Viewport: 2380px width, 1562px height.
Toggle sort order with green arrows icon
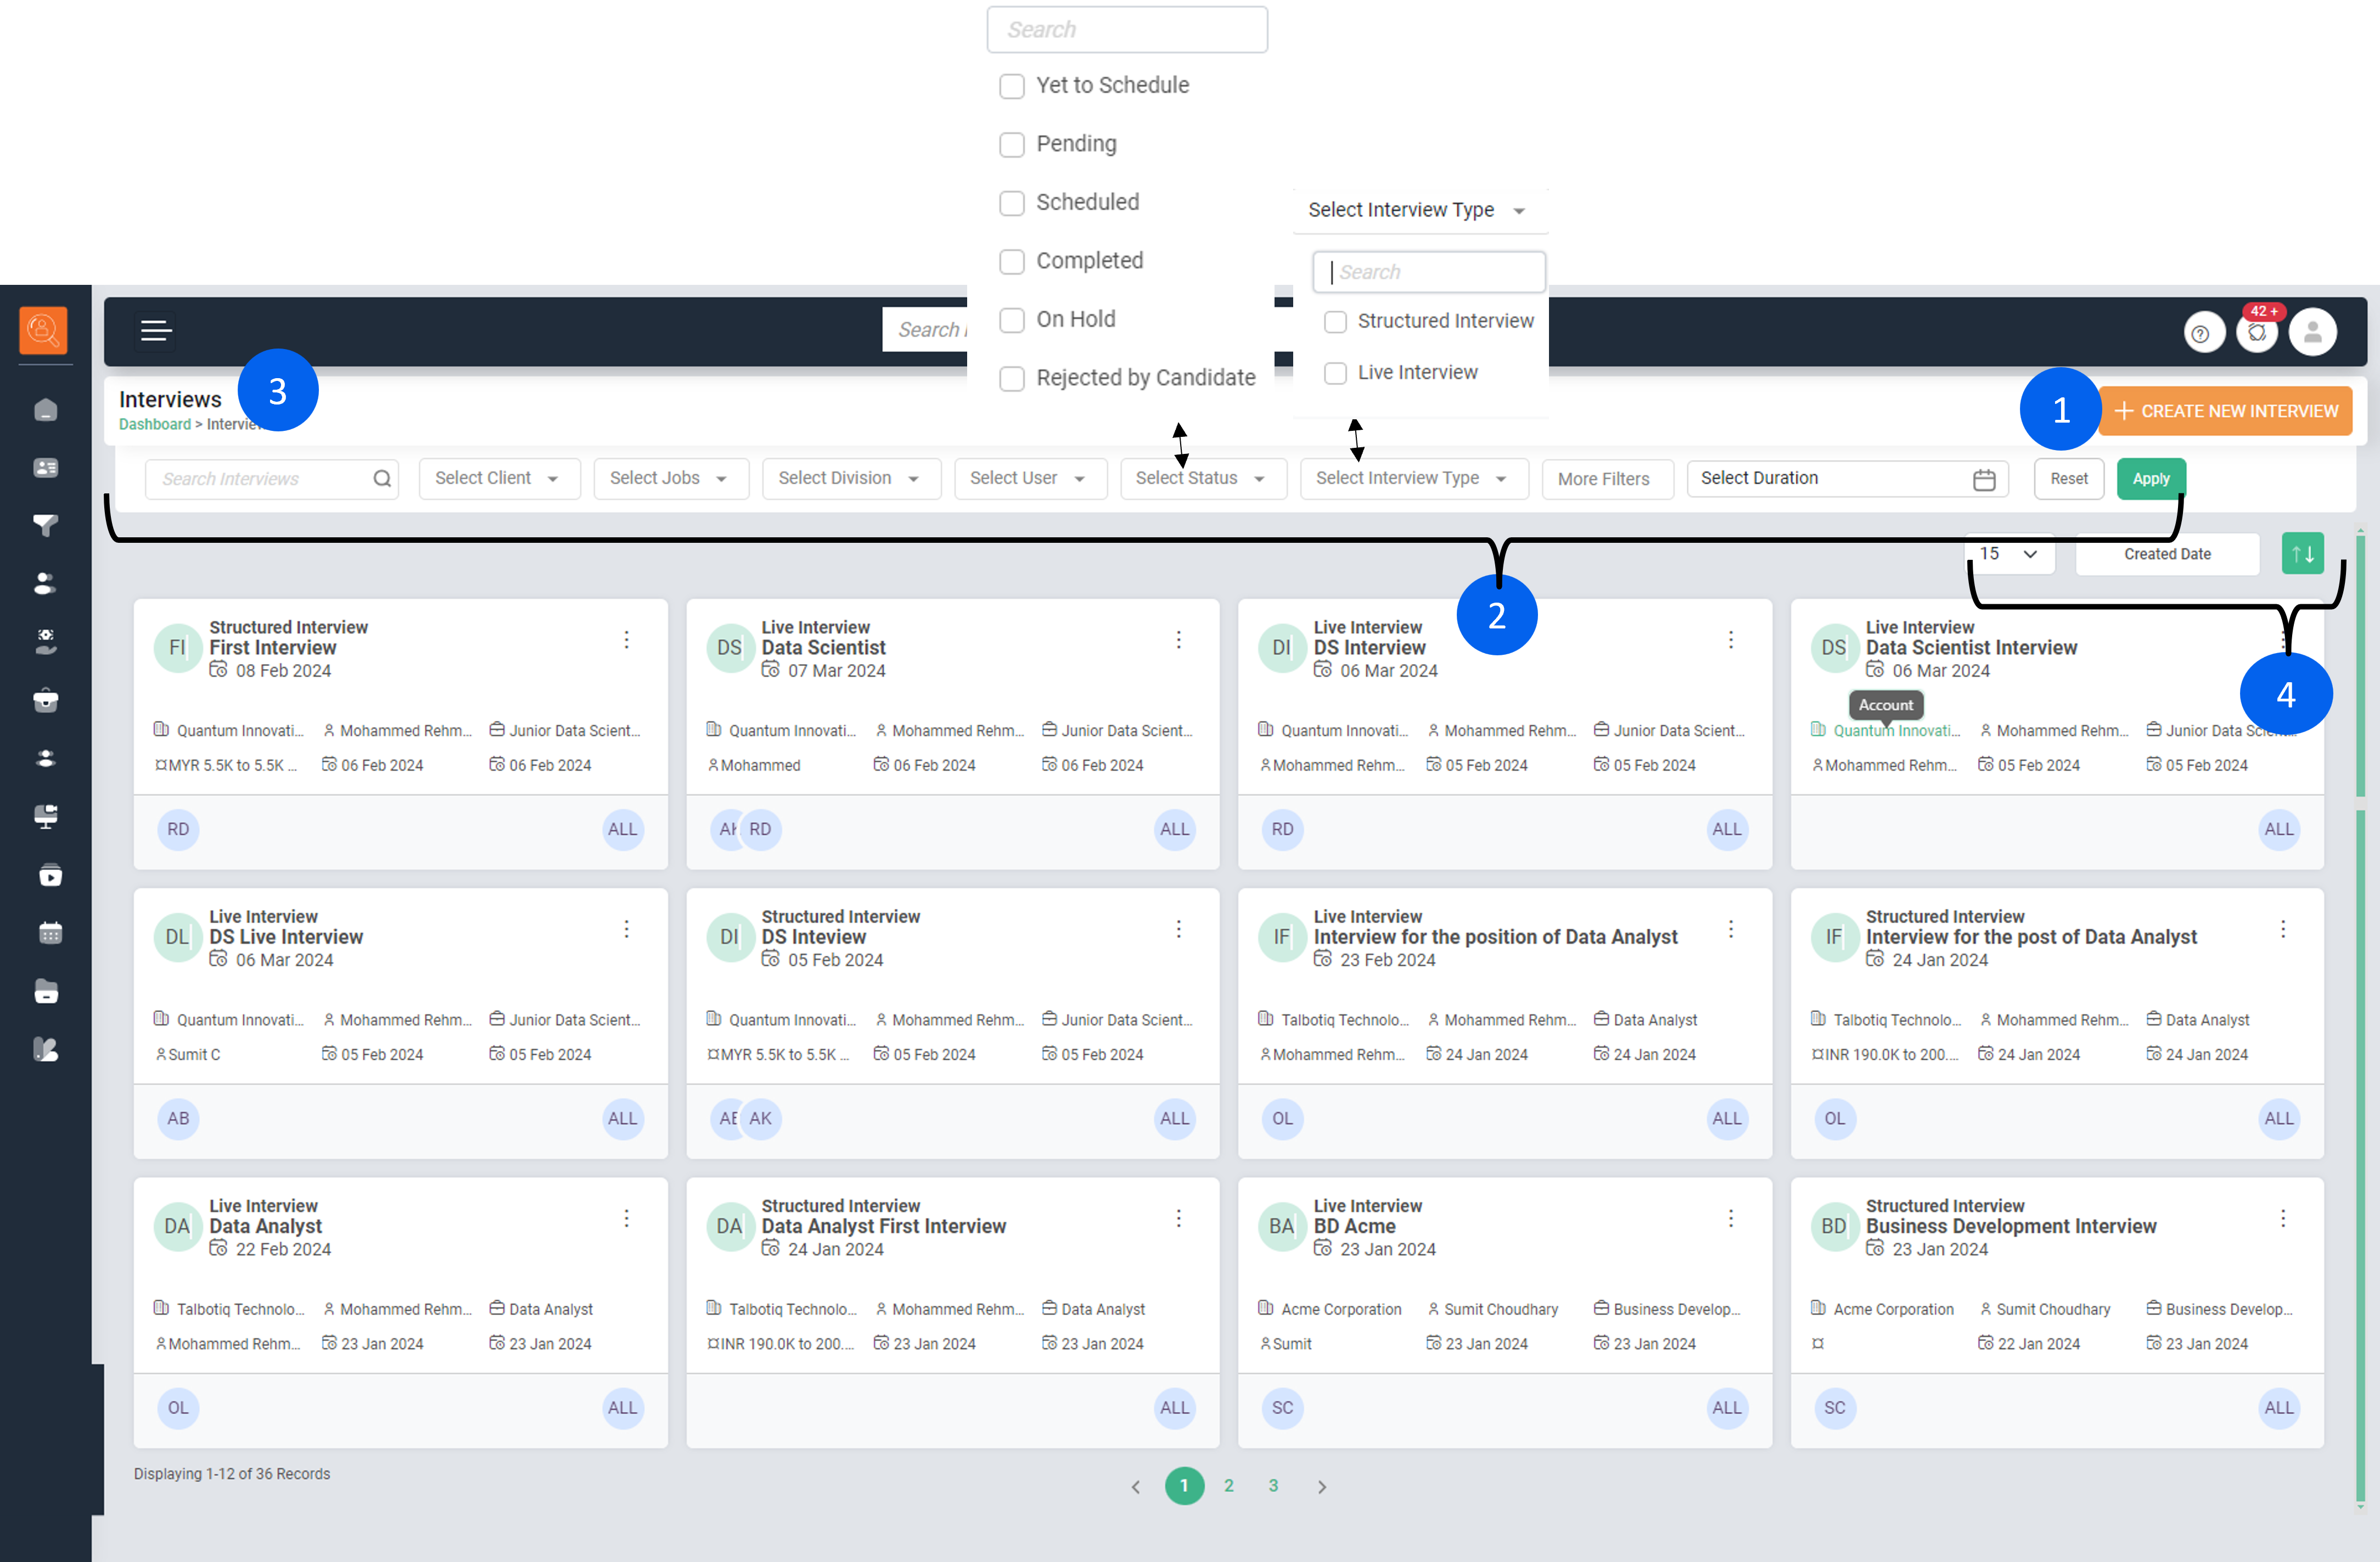click(x=2302, y=554)
